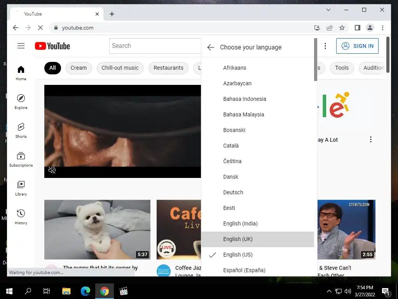Select the Tools filter chip

(342, 68)
